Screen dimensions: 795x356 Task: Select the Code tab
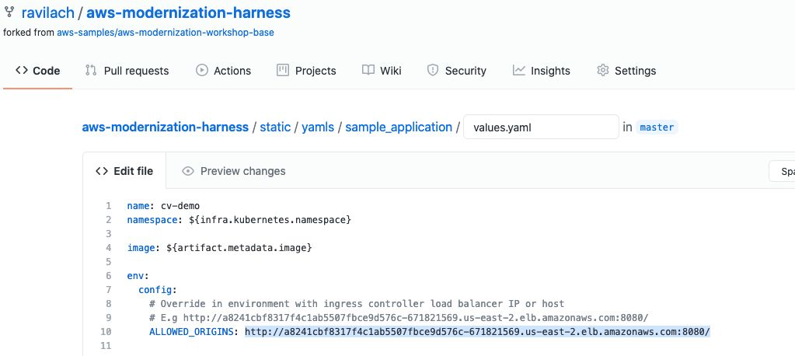coord(37,71)
